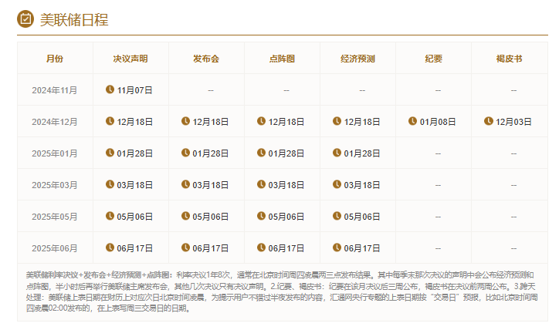Click the 点阵图 column header
This screenshot has width=559, height=330.
point(282,59)
